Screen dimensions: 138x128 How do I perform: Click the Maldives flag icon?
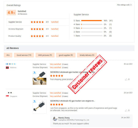[x=7, y=68]
